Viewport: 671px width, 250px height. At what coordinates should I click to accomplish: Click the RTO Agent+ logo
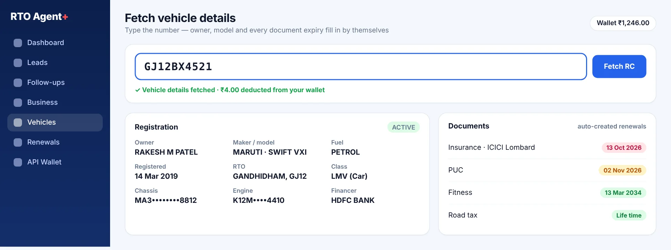[39, 16]
